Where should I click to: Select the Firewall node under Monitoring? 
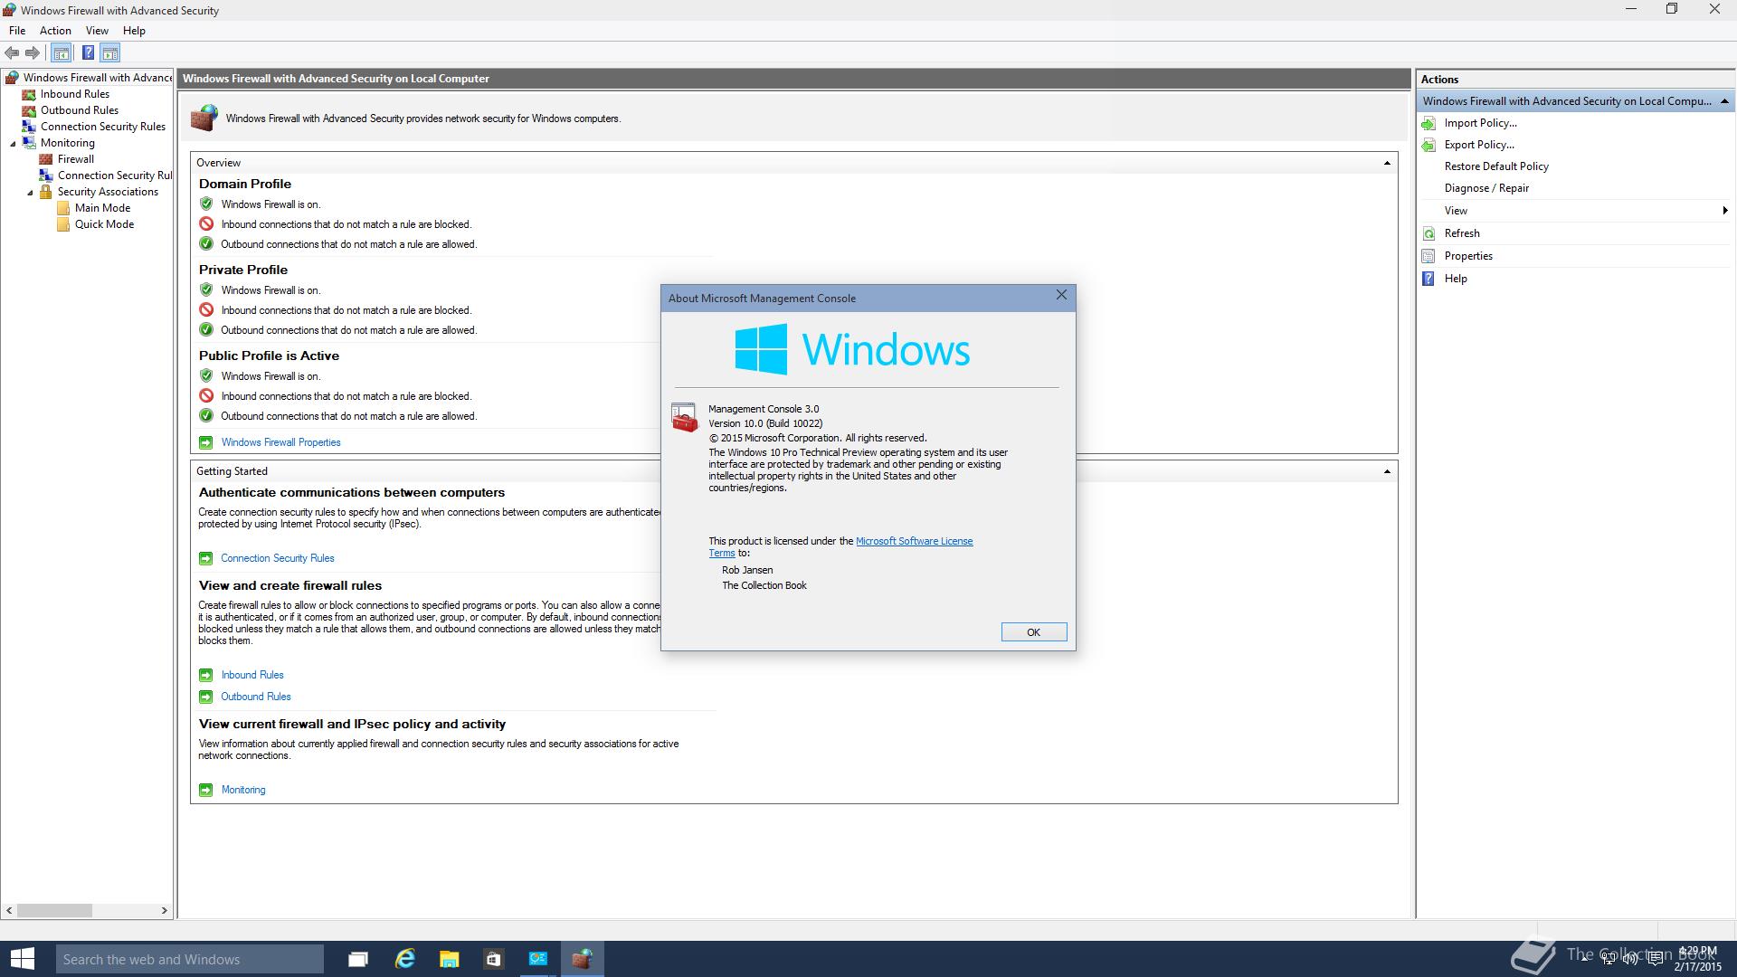click(75, 159)
